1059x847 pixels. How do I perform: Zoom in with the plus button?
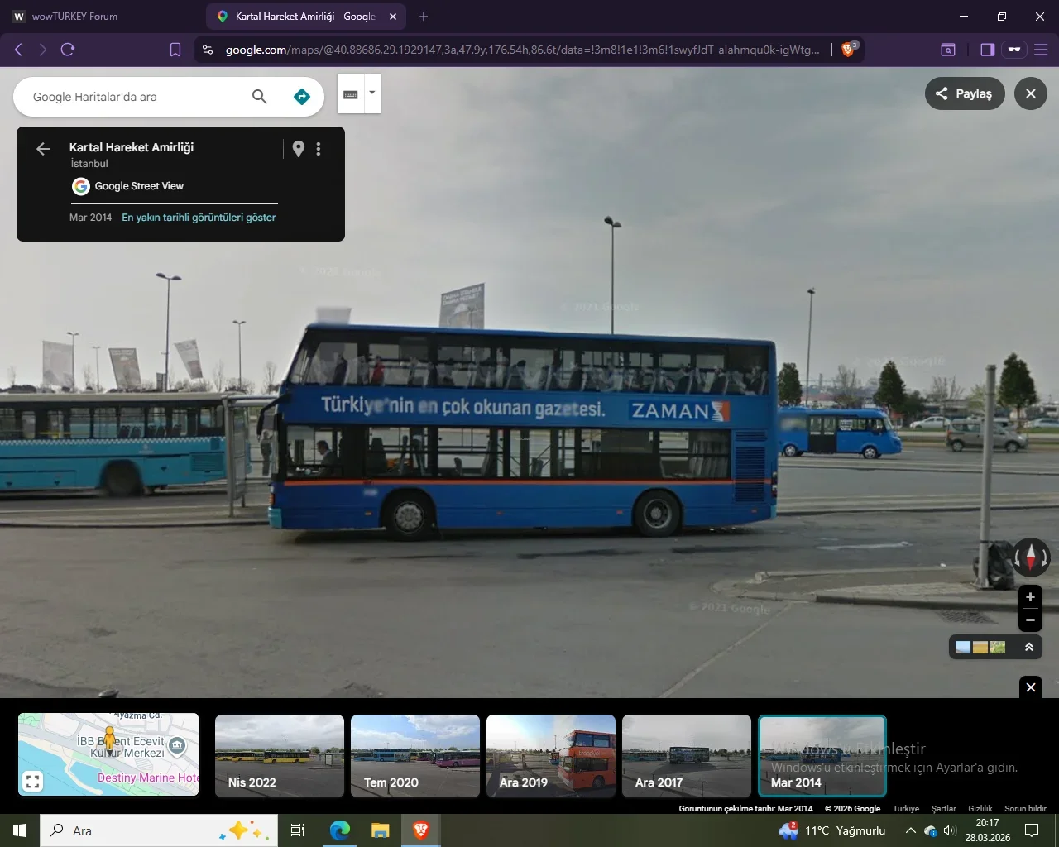tap(1030, 597)
